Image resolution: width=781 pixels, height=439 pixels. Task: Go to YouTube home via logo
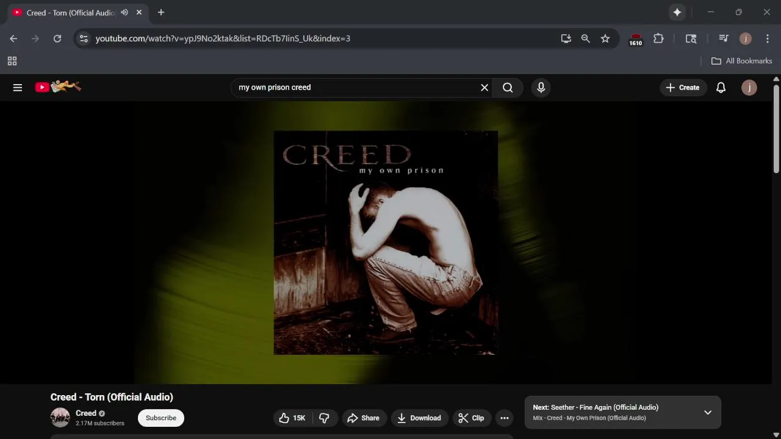(58, 87)
